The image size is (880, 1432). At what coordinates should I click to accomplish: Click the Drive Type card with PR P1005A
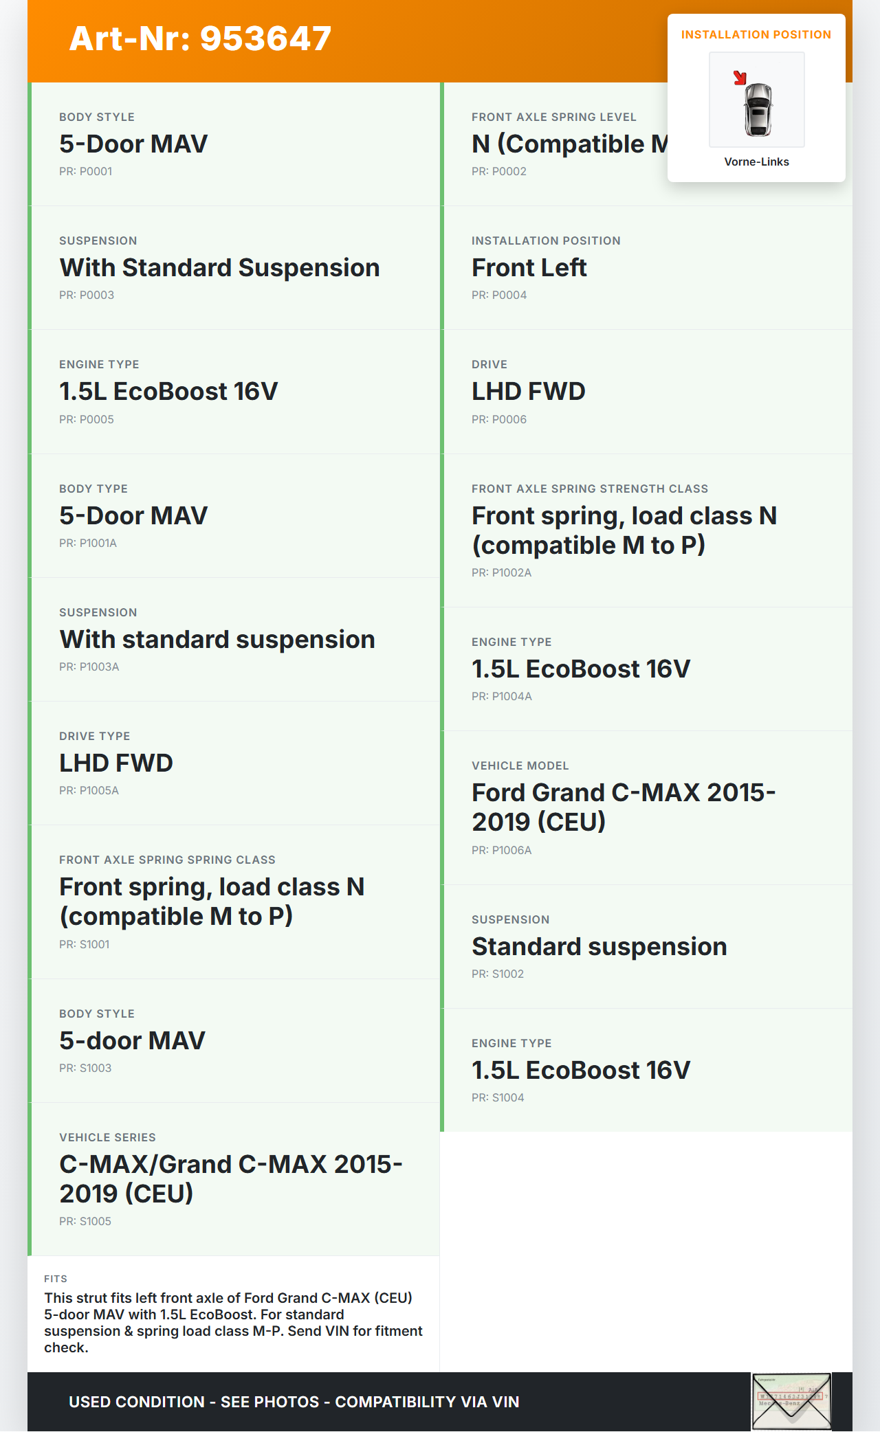[234, 763]
